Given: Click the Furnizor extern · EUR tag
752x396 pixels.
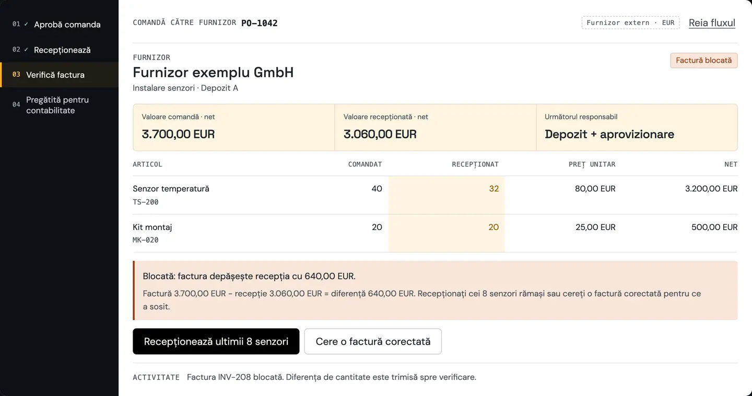Looking at the screenshot, I should pyautogui.click(x=630, y=23).
